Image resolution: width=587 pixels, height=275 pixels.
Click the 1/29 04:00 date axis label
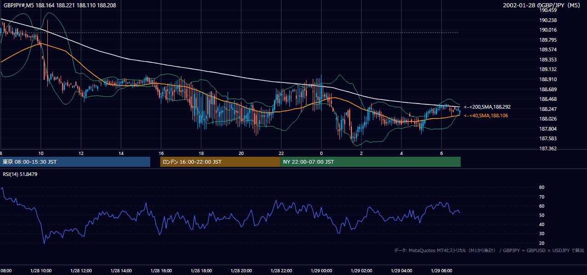401,271
